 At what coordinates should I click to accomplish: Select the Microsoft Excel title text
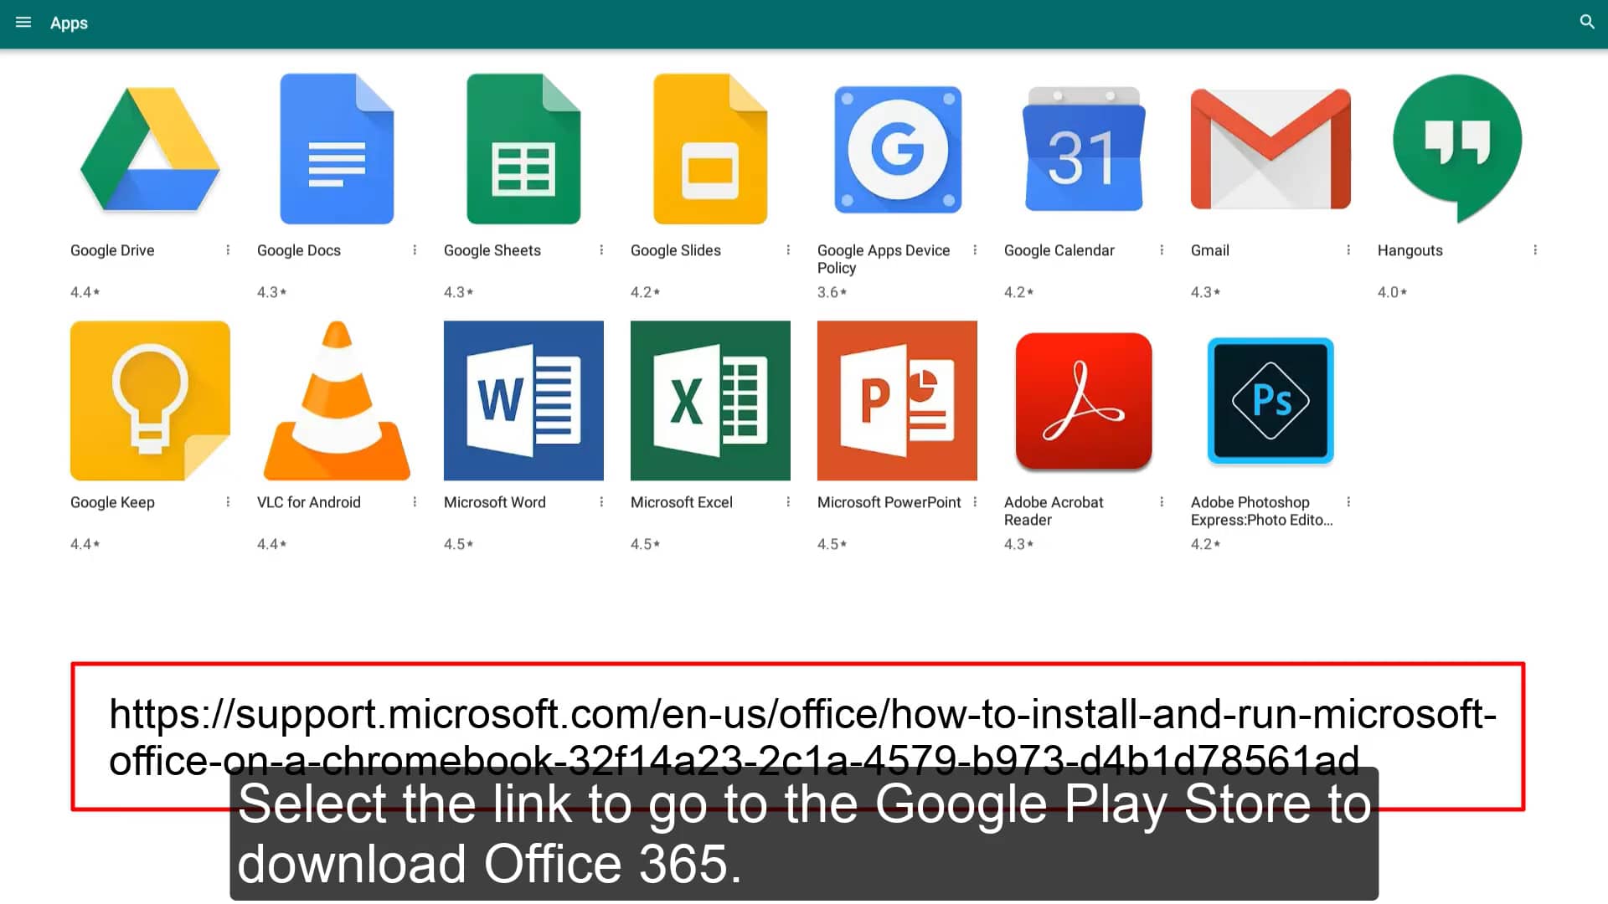(682, 502)
